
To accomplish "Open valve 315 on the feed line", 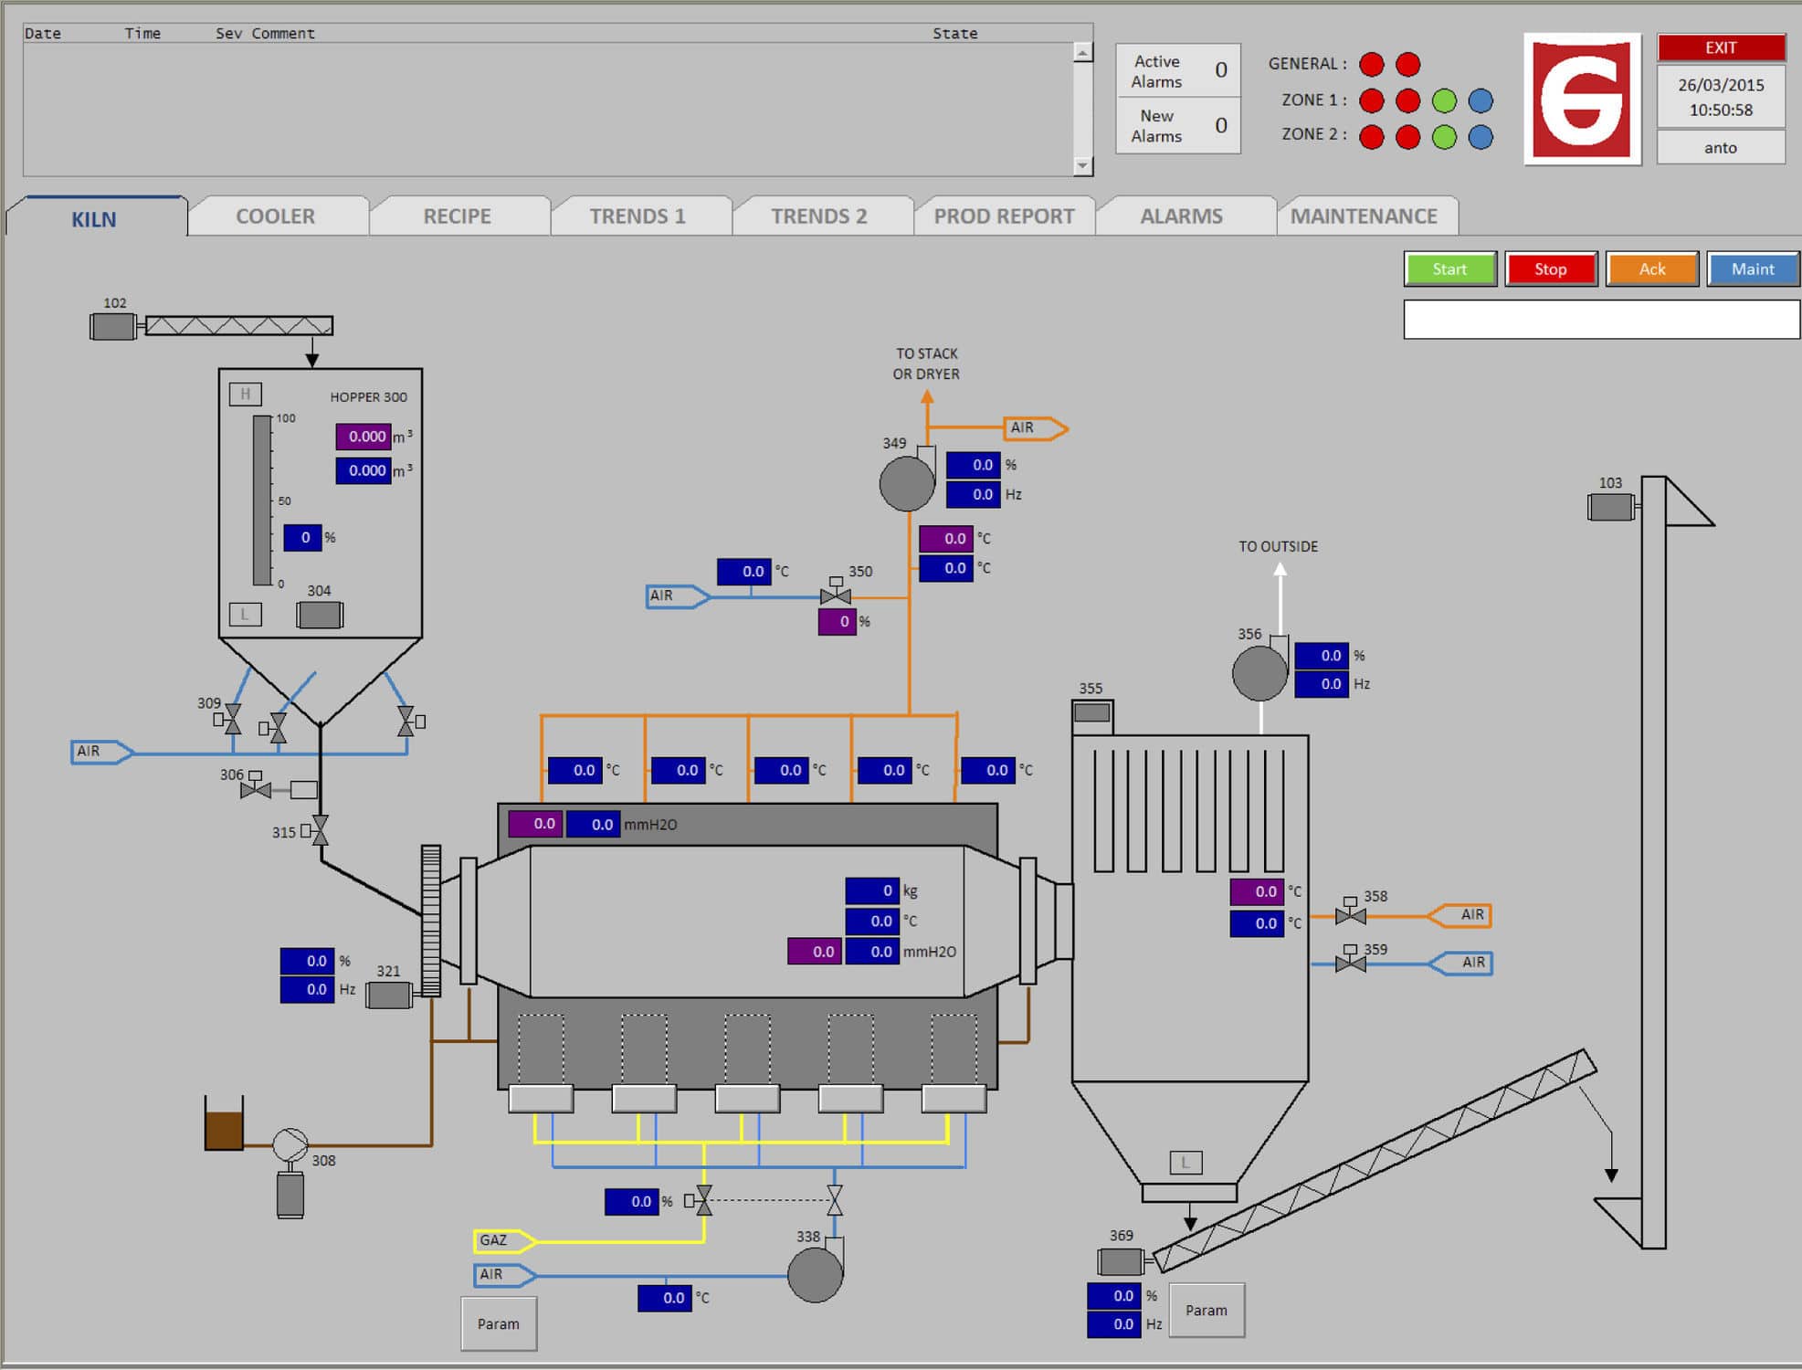I will pyautogui.click(x=321, y=832).
